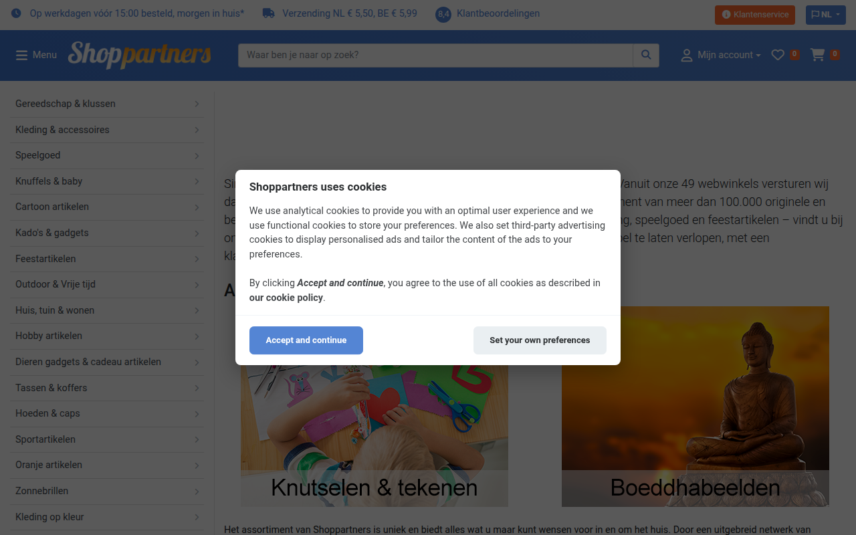Open Oranje artikelen category
Viewport: 856px width, 535px height.
pos(107,465)
